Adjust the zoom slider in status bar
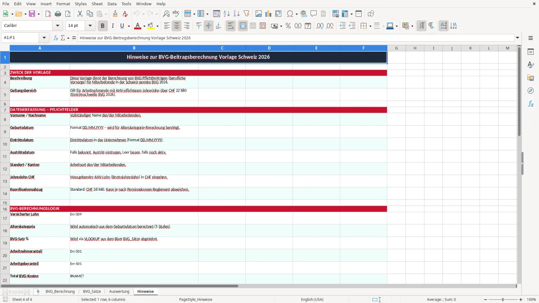 point(503,299)
